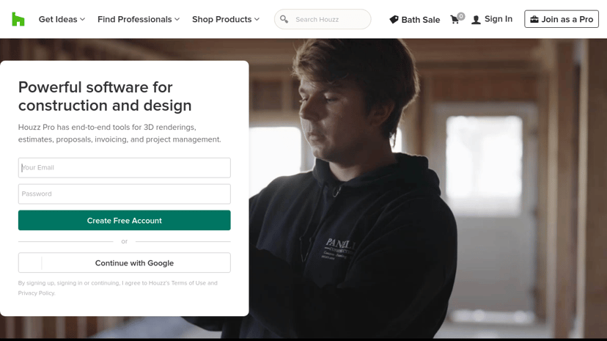Expand the Shop Products chevron
This screenshot has width=607, height=341.
257,19
